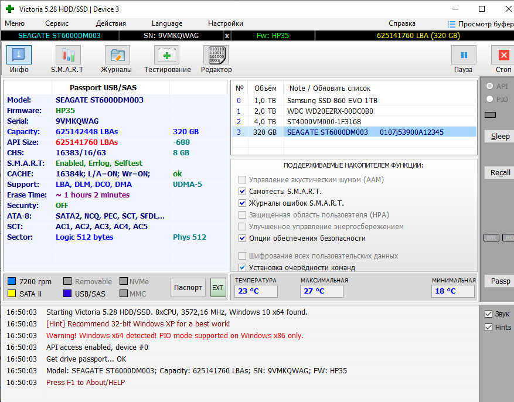Open the Действия menu
The image size is (514, 402).
click(111, 23)
